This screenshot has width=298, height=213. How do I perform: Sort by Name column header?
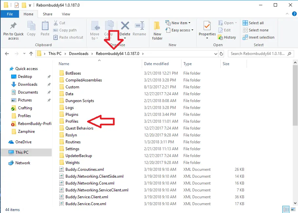(64, 64)
